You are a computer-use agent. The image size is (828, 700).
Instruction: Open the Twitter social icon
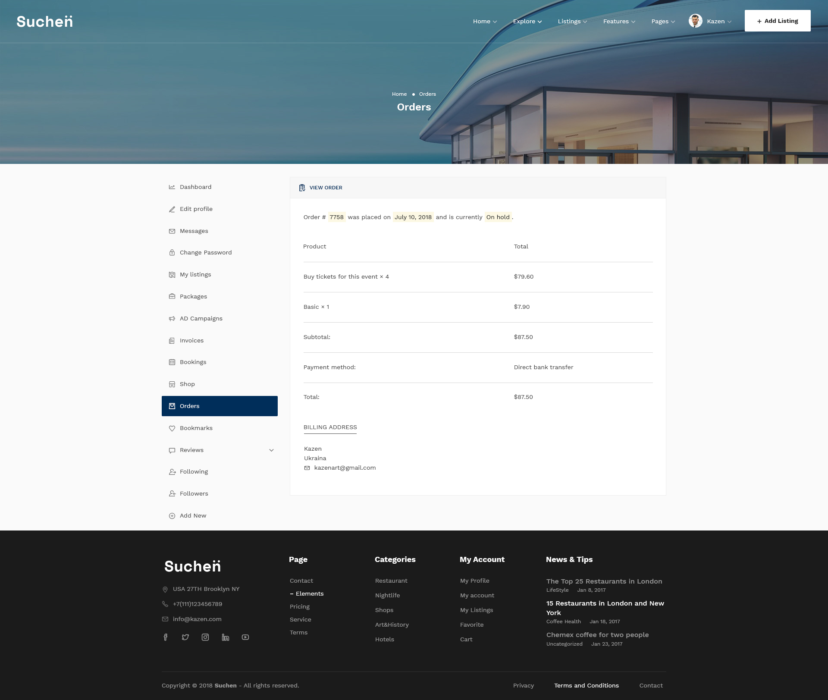coord(185,637)
